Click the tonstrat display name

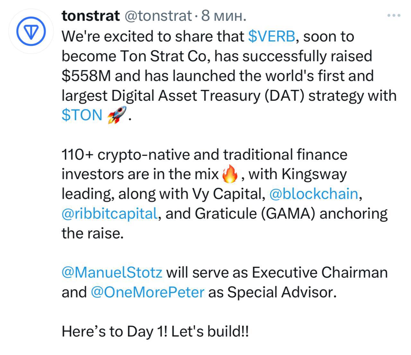[x=91, y=16]
